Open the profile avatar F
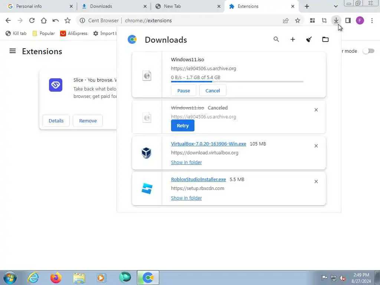The width and height of the screenshot is (380, 285). (x=360, y=21)
